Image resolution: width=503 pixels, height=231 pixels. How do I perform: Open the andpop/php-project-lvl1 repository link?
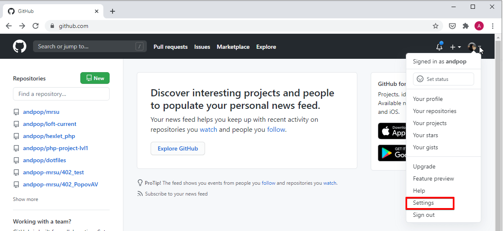56,148
